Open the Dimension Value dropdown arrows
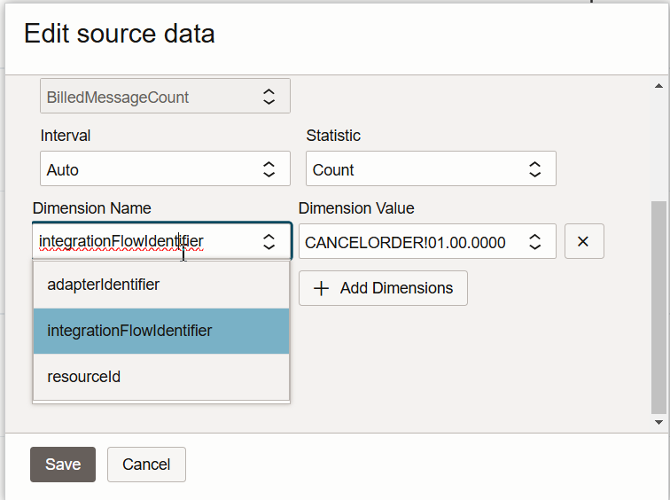 pos(534,241)
